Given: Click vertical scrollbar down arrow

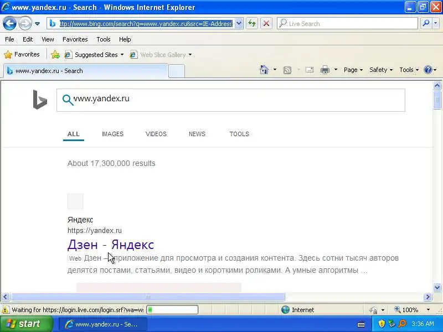Looking at the screenshot, I should coord(437,287).
